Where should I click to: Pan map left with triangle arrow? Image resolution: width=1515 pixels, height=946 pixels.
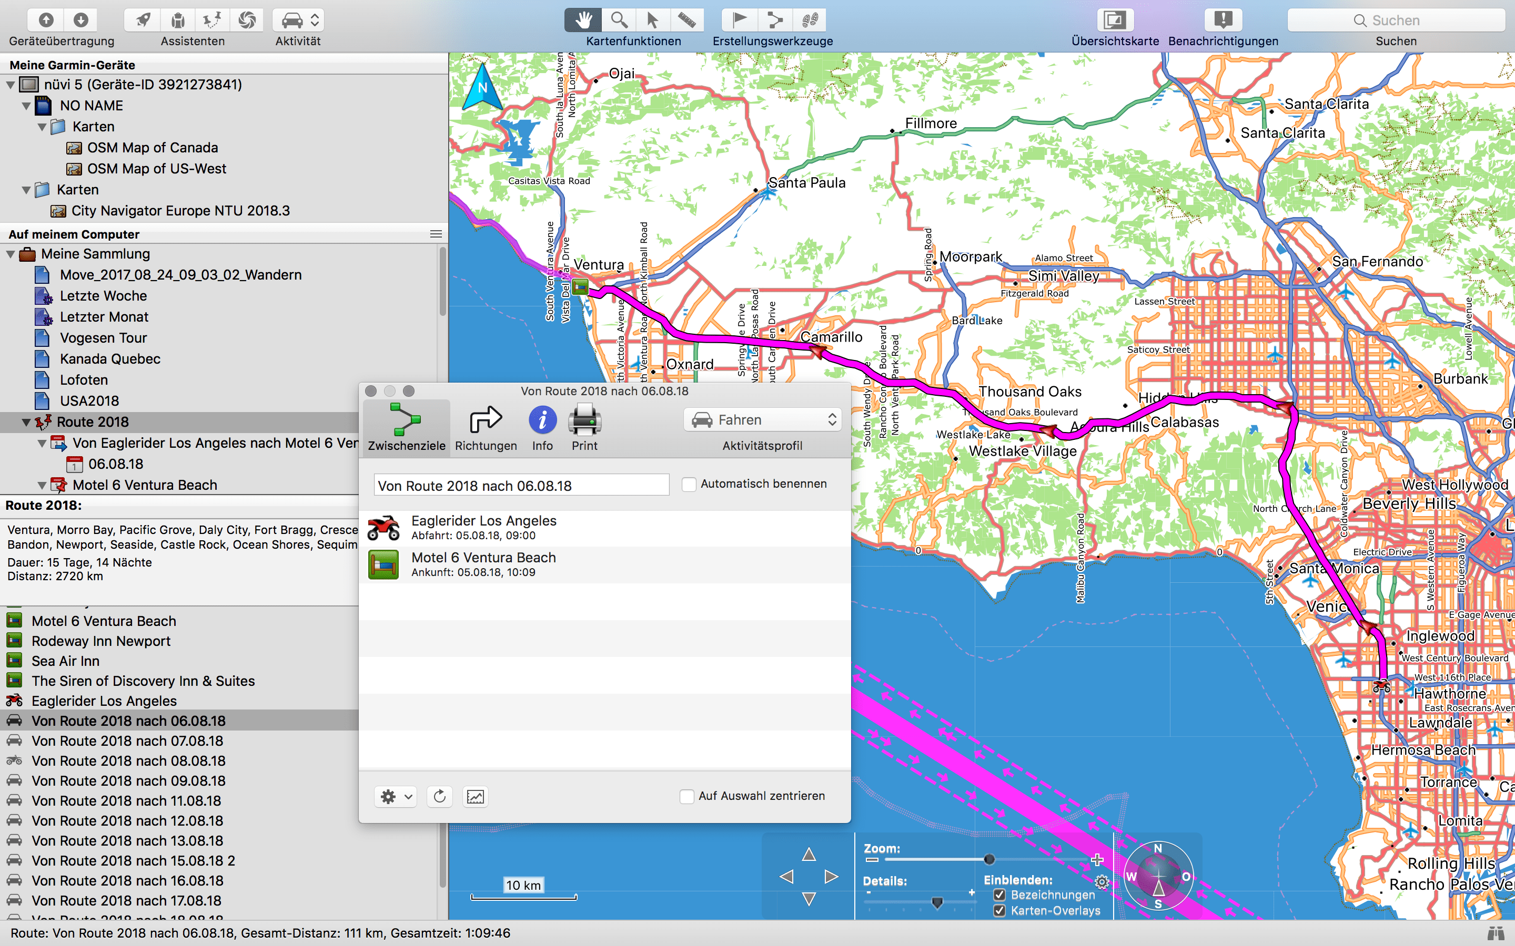pos(786,877)
